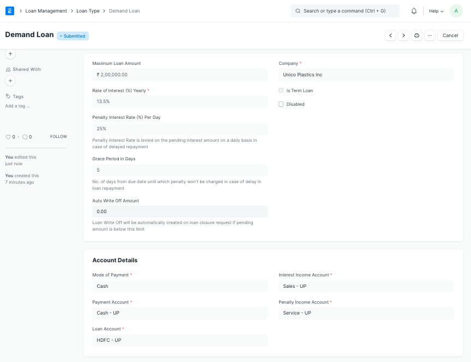Focus the search command bar

tap(345, 11)
